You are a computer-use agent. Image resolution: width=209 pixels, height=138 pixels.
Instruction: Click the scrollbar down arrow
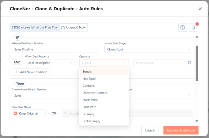click(197, 121)
